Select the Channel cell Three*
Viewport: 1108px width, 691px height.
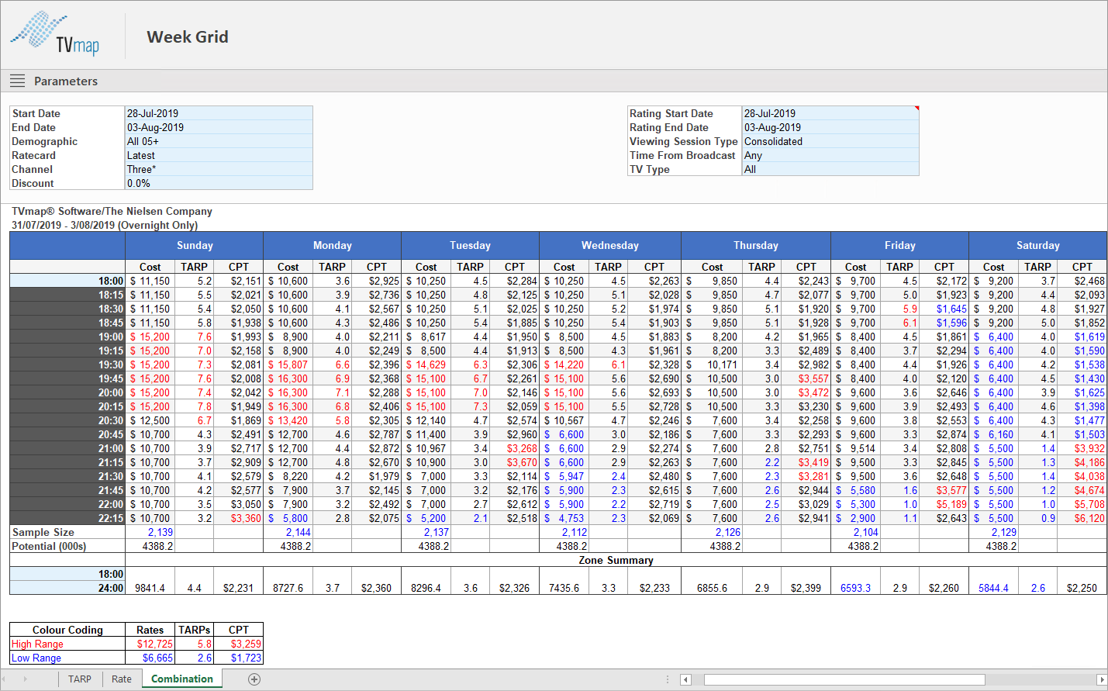pos(219,169)
